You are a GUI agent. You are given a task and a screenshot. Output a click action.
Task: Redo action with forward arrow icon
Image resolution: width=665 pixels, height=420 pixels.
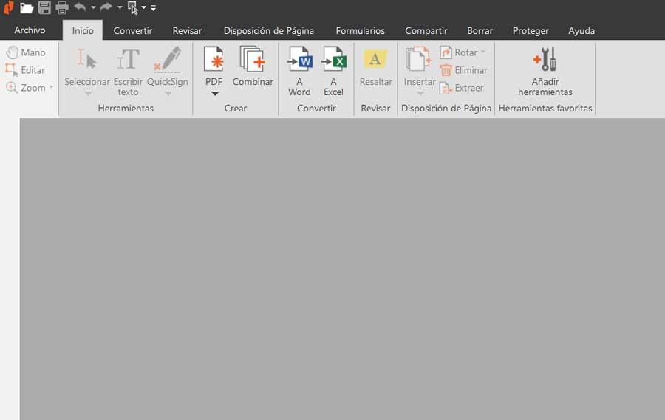tap(106, 7)
